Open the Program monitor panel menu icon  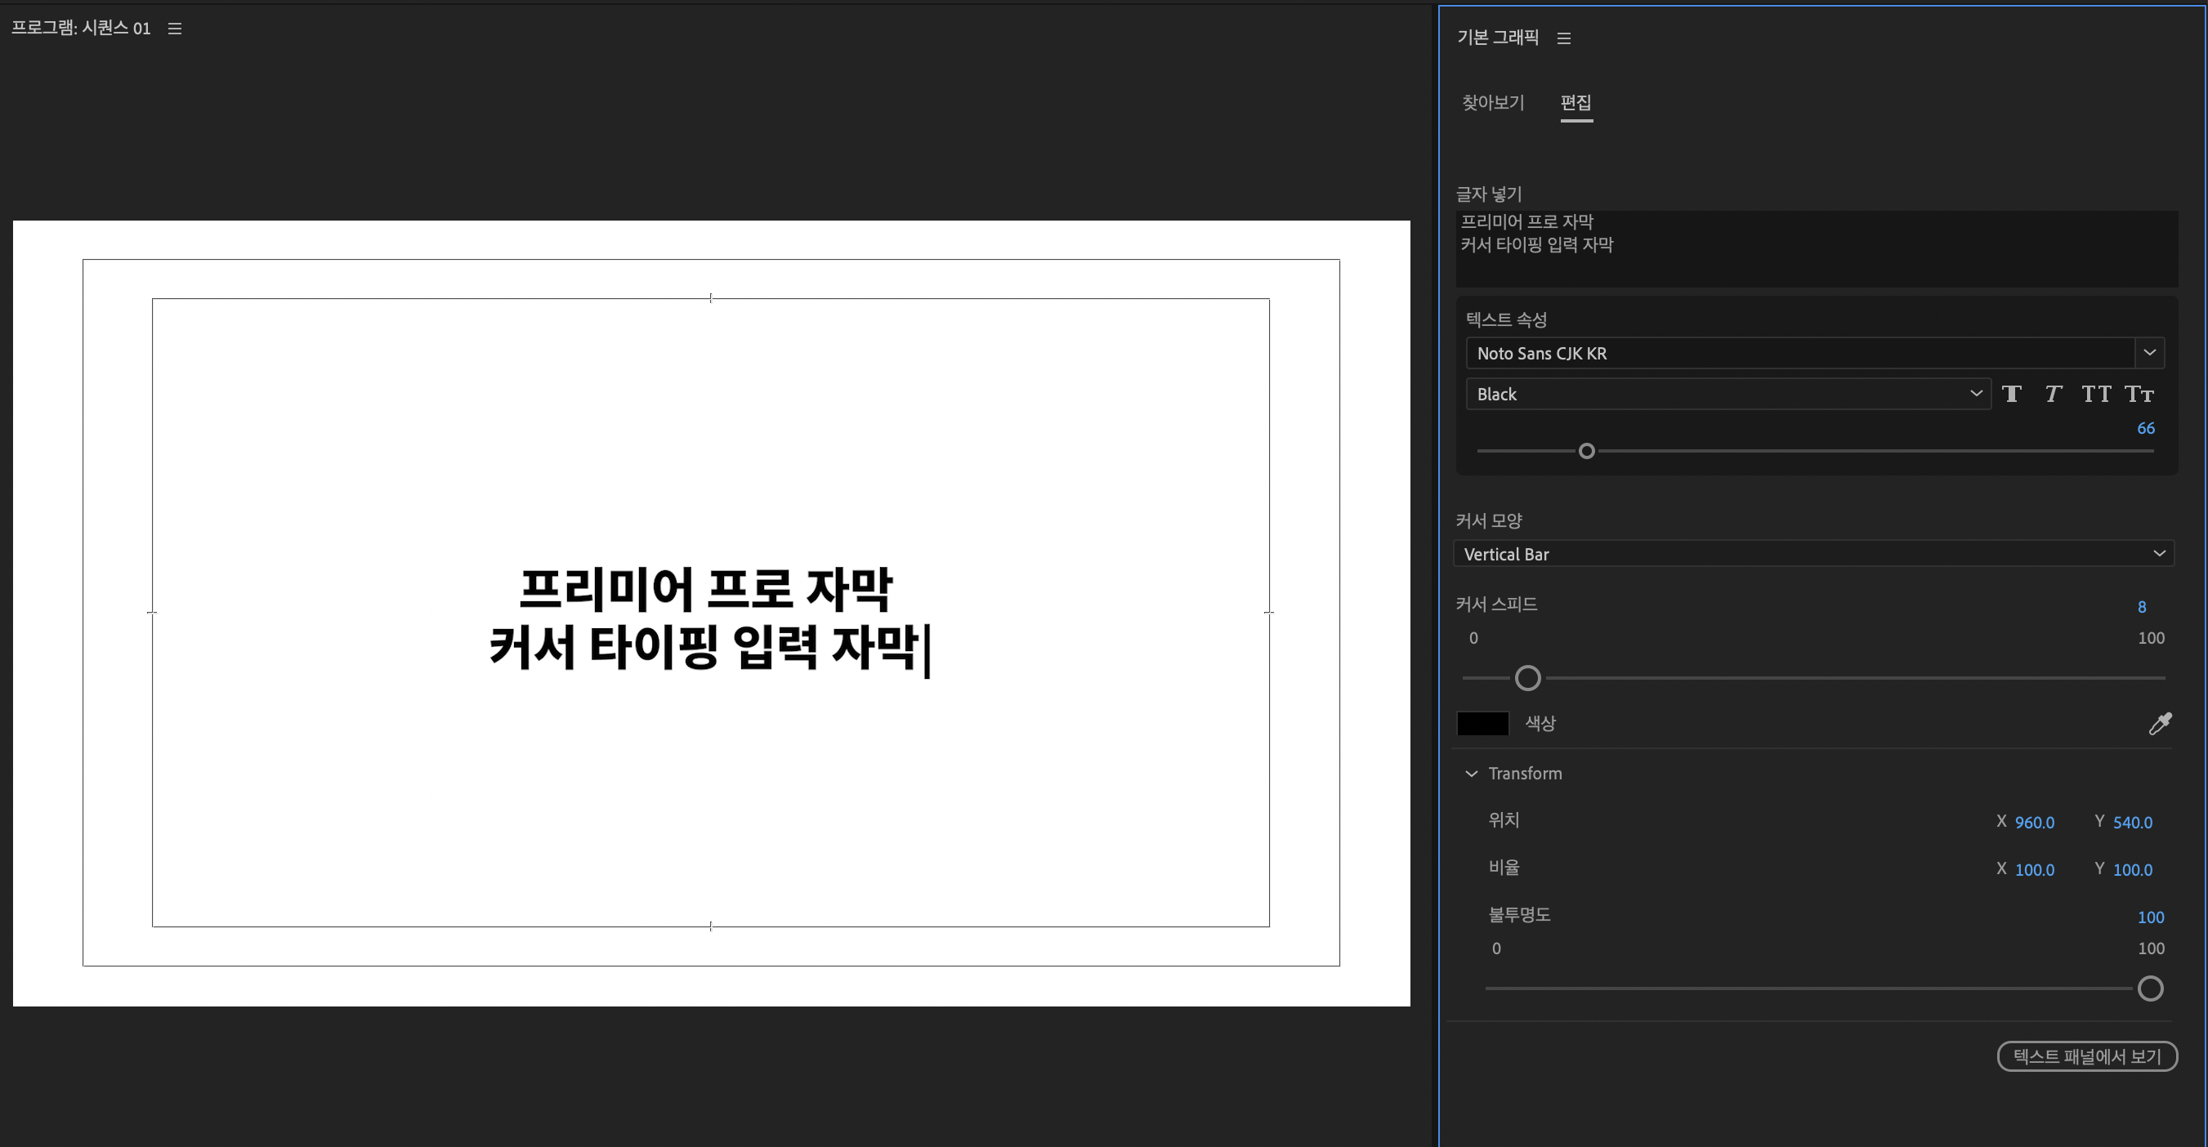[175, 29]
